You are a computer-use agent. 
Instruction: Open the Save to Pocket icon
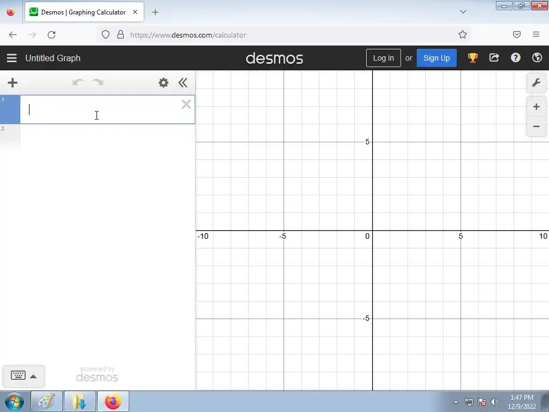tap(516, 34)
